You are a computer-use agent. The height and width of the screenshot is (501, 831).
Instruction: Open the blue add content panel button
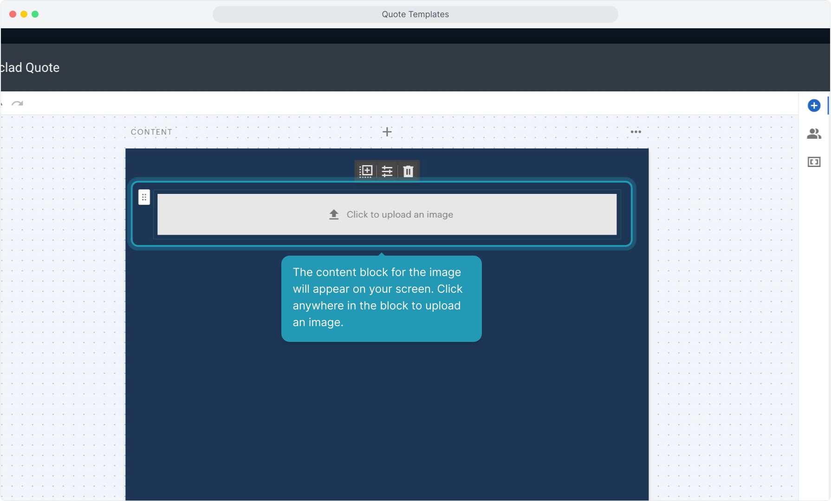(814, 106)
